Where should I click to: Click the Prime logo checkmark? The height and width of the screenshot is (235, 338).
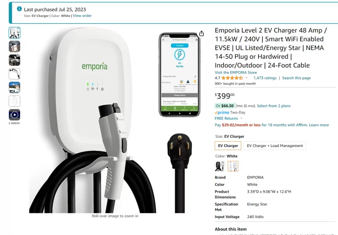pyautogui.click(x=216, y=112)
